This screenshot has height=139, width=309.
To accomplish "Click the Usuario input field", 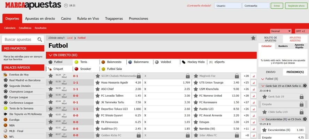I will [x=228, y=6].
